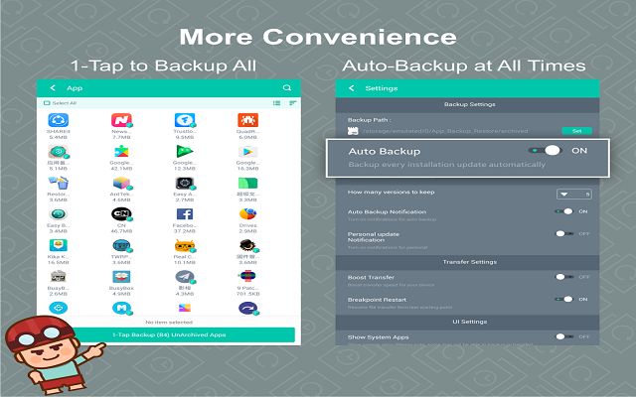This screenshot has height=397, width=636.
Task: Tap the back arrow in App header
Action: point(52,88)
